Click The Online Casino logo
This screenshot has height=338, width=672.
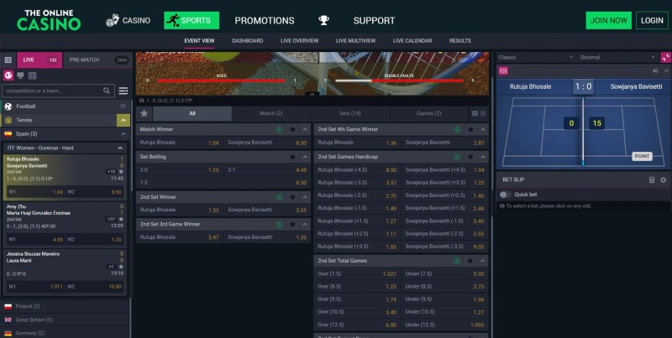[49, 20]
